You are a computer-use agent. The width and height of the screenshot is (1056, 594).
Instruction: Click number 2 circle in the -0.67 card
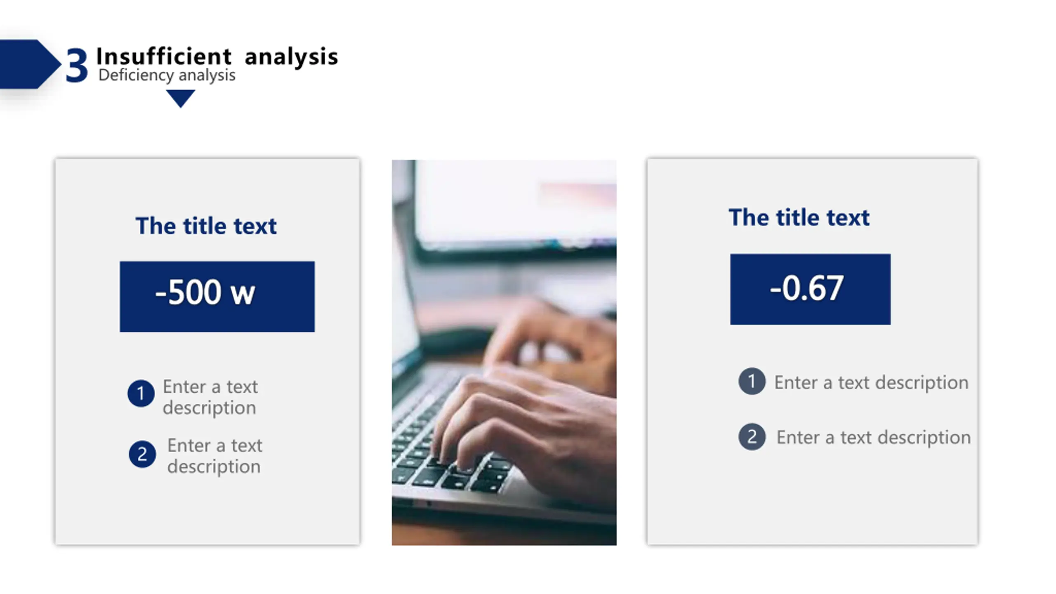752,436
